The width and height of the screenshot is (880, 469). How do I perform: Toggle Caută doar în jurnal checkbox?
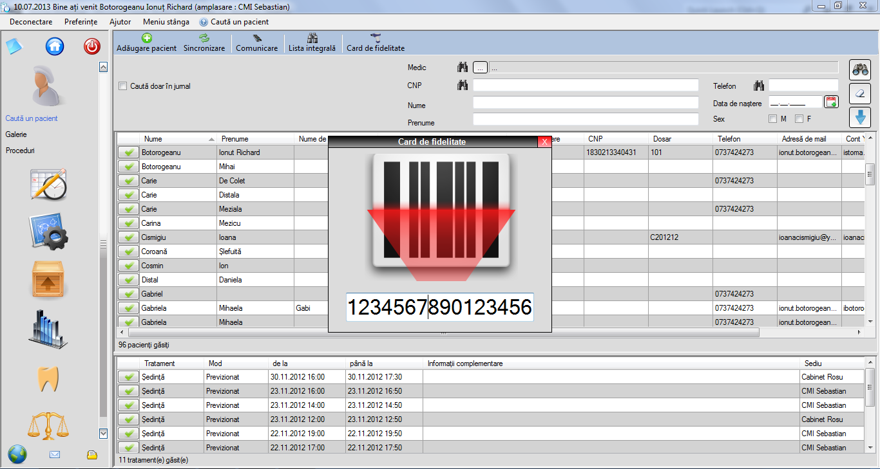point(123,86)
